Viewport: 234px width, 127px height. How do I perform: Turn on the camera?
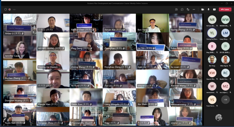click(203, 9)
